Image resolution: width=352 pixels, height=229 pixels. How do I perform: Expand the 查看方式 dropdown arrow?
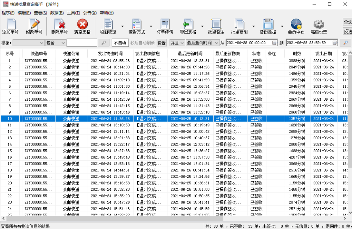[151, 26]
